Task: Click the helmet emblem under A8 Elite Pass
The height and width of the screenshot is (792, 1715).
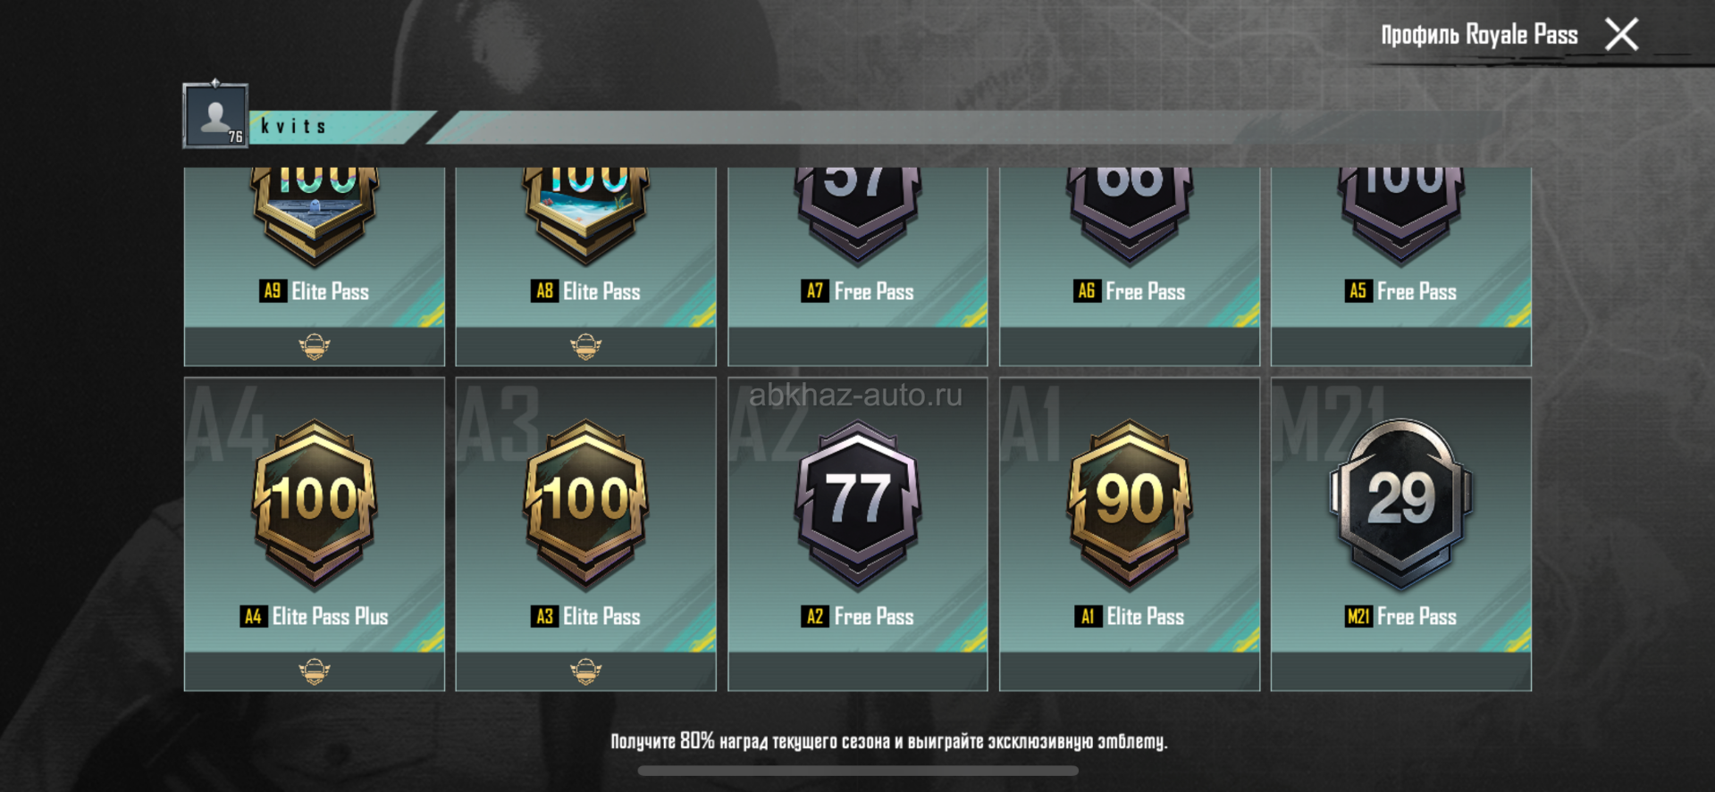Action: pyautogui.click(x=586, y=346)
